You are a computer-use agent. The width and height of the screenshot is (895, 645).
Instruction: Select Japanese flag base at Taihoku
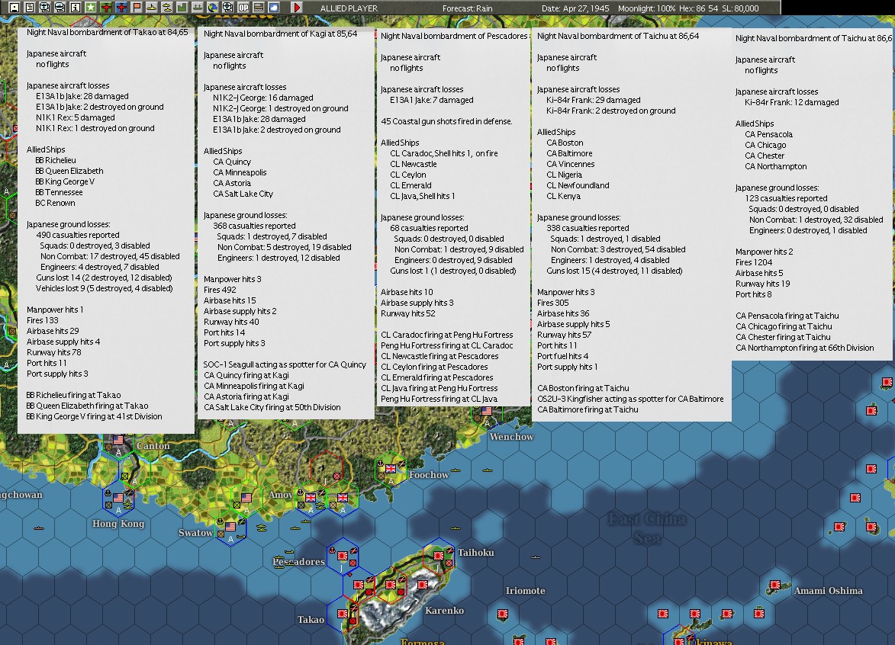pos(439,555)
